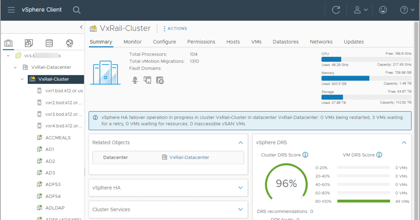Select the ADFS4 virtual machine
Screen dimensions: 420x220
tap(53, 196)
